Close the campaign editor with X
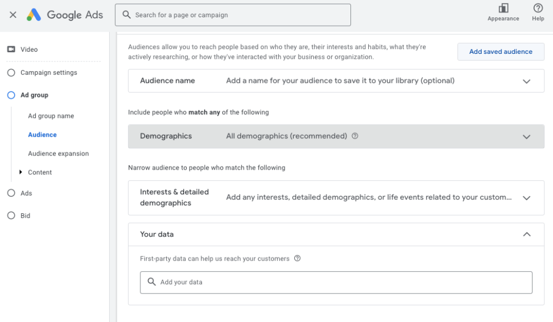Viewport: 553px width, 322px height. (13, 15)
